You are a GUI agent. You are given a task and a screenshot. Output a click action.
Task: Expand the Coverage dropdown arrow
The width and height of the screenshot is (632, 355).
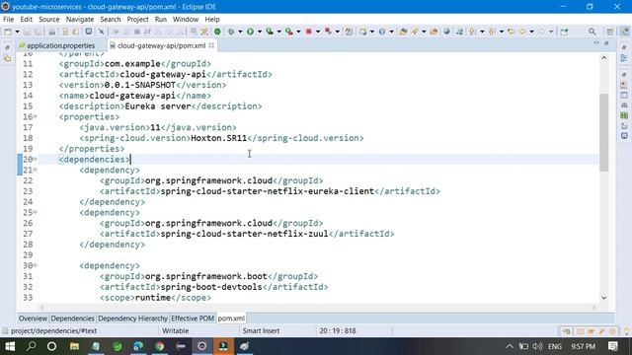tap(278, 32)
